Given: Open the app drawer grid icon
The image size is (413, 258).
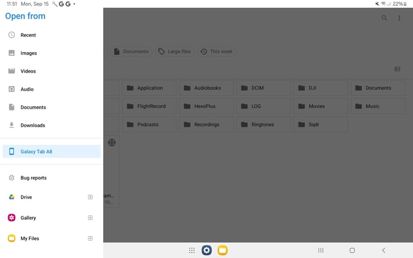Looking at the screenshot, I should point(191,250).
